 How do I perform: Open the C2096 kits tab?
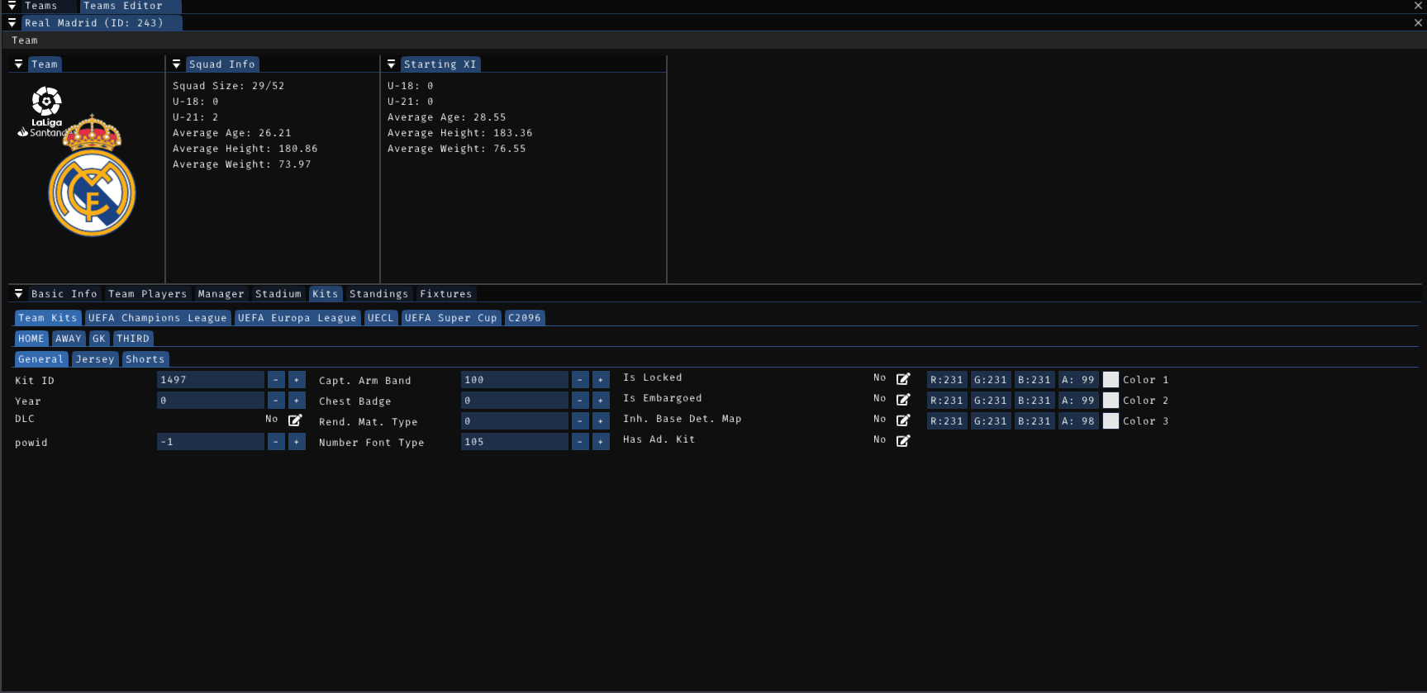click(x=525, y=318)
